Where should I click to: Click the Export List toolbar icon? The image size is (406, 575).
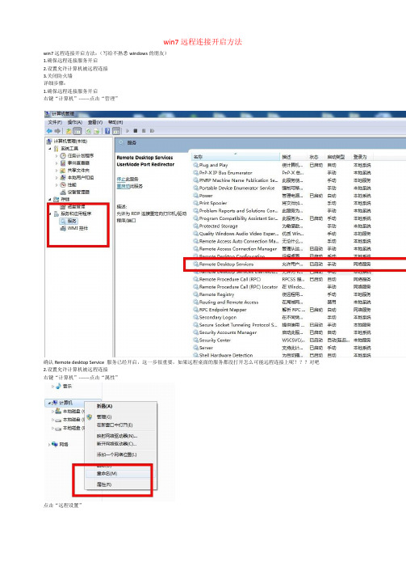(96, 131)
